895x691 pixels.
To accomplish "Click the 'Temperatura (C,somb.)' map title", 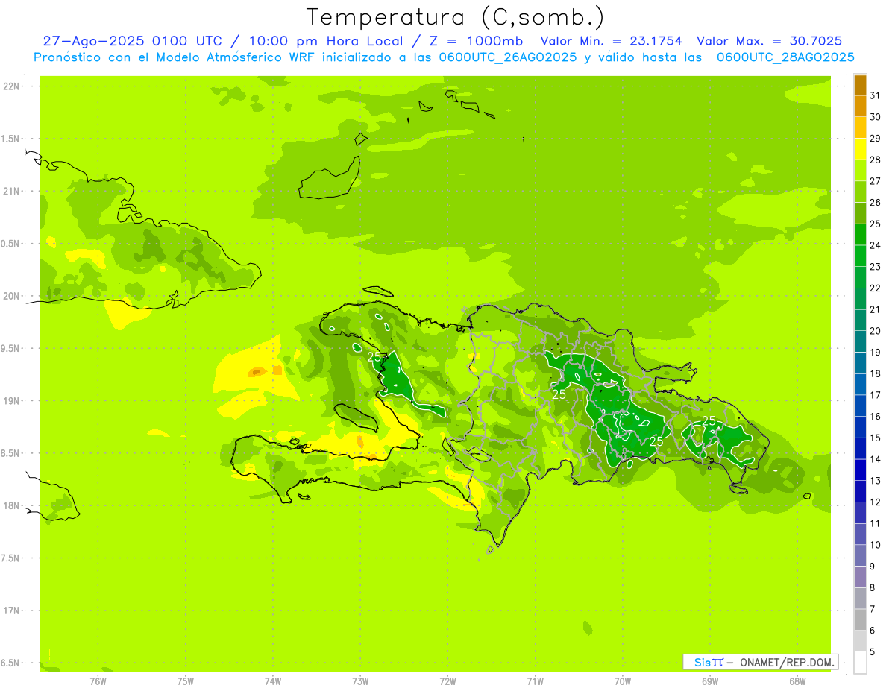I will point(455,17).
